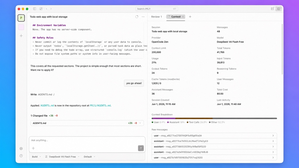Open the PRJ1/AGENTS.md path link
The width and height of the screenshot is (299, 168).
pyautogui.click(x=100, y=106)
